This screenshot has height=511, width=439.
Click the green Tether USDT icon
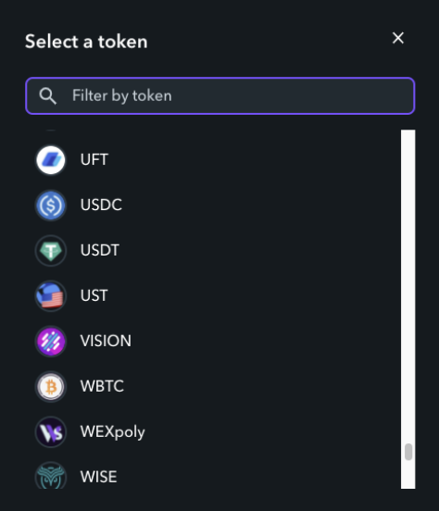tap(51, 251)
